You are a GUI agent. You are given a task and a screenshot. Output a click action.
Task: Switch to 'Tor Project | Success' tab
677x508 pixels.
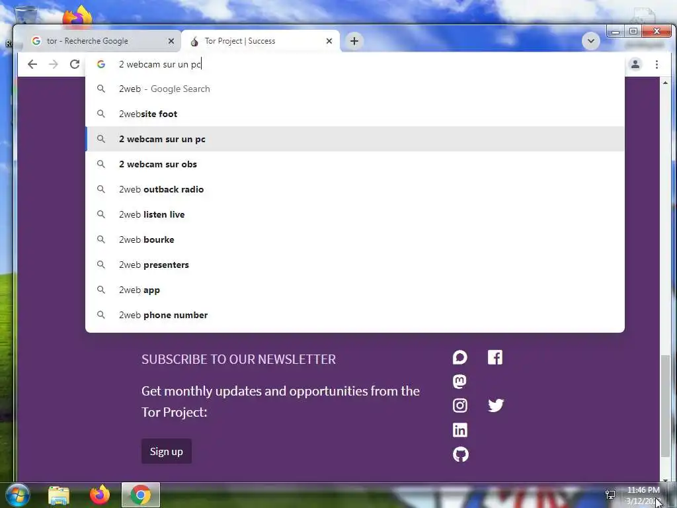(260, 41)
